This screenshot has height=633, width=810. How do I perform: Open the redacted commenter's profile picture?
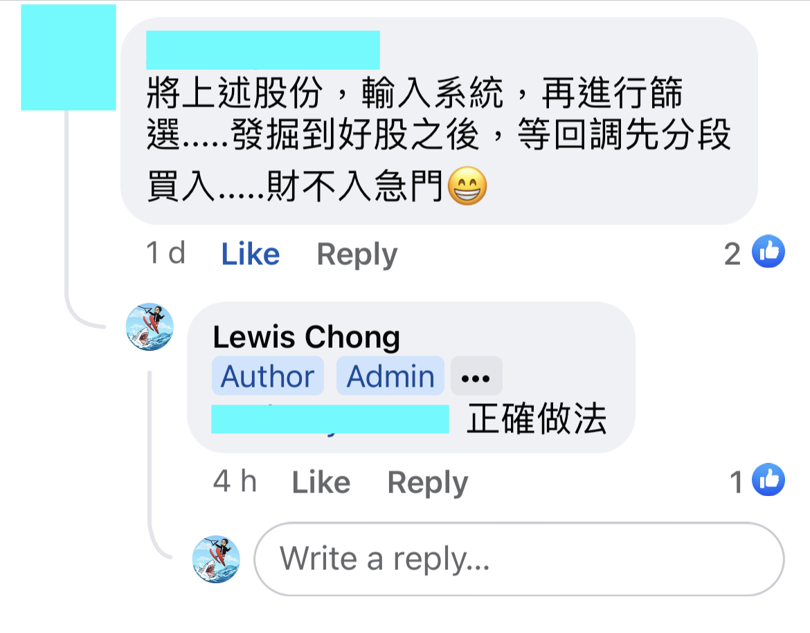tap(68, 57)
